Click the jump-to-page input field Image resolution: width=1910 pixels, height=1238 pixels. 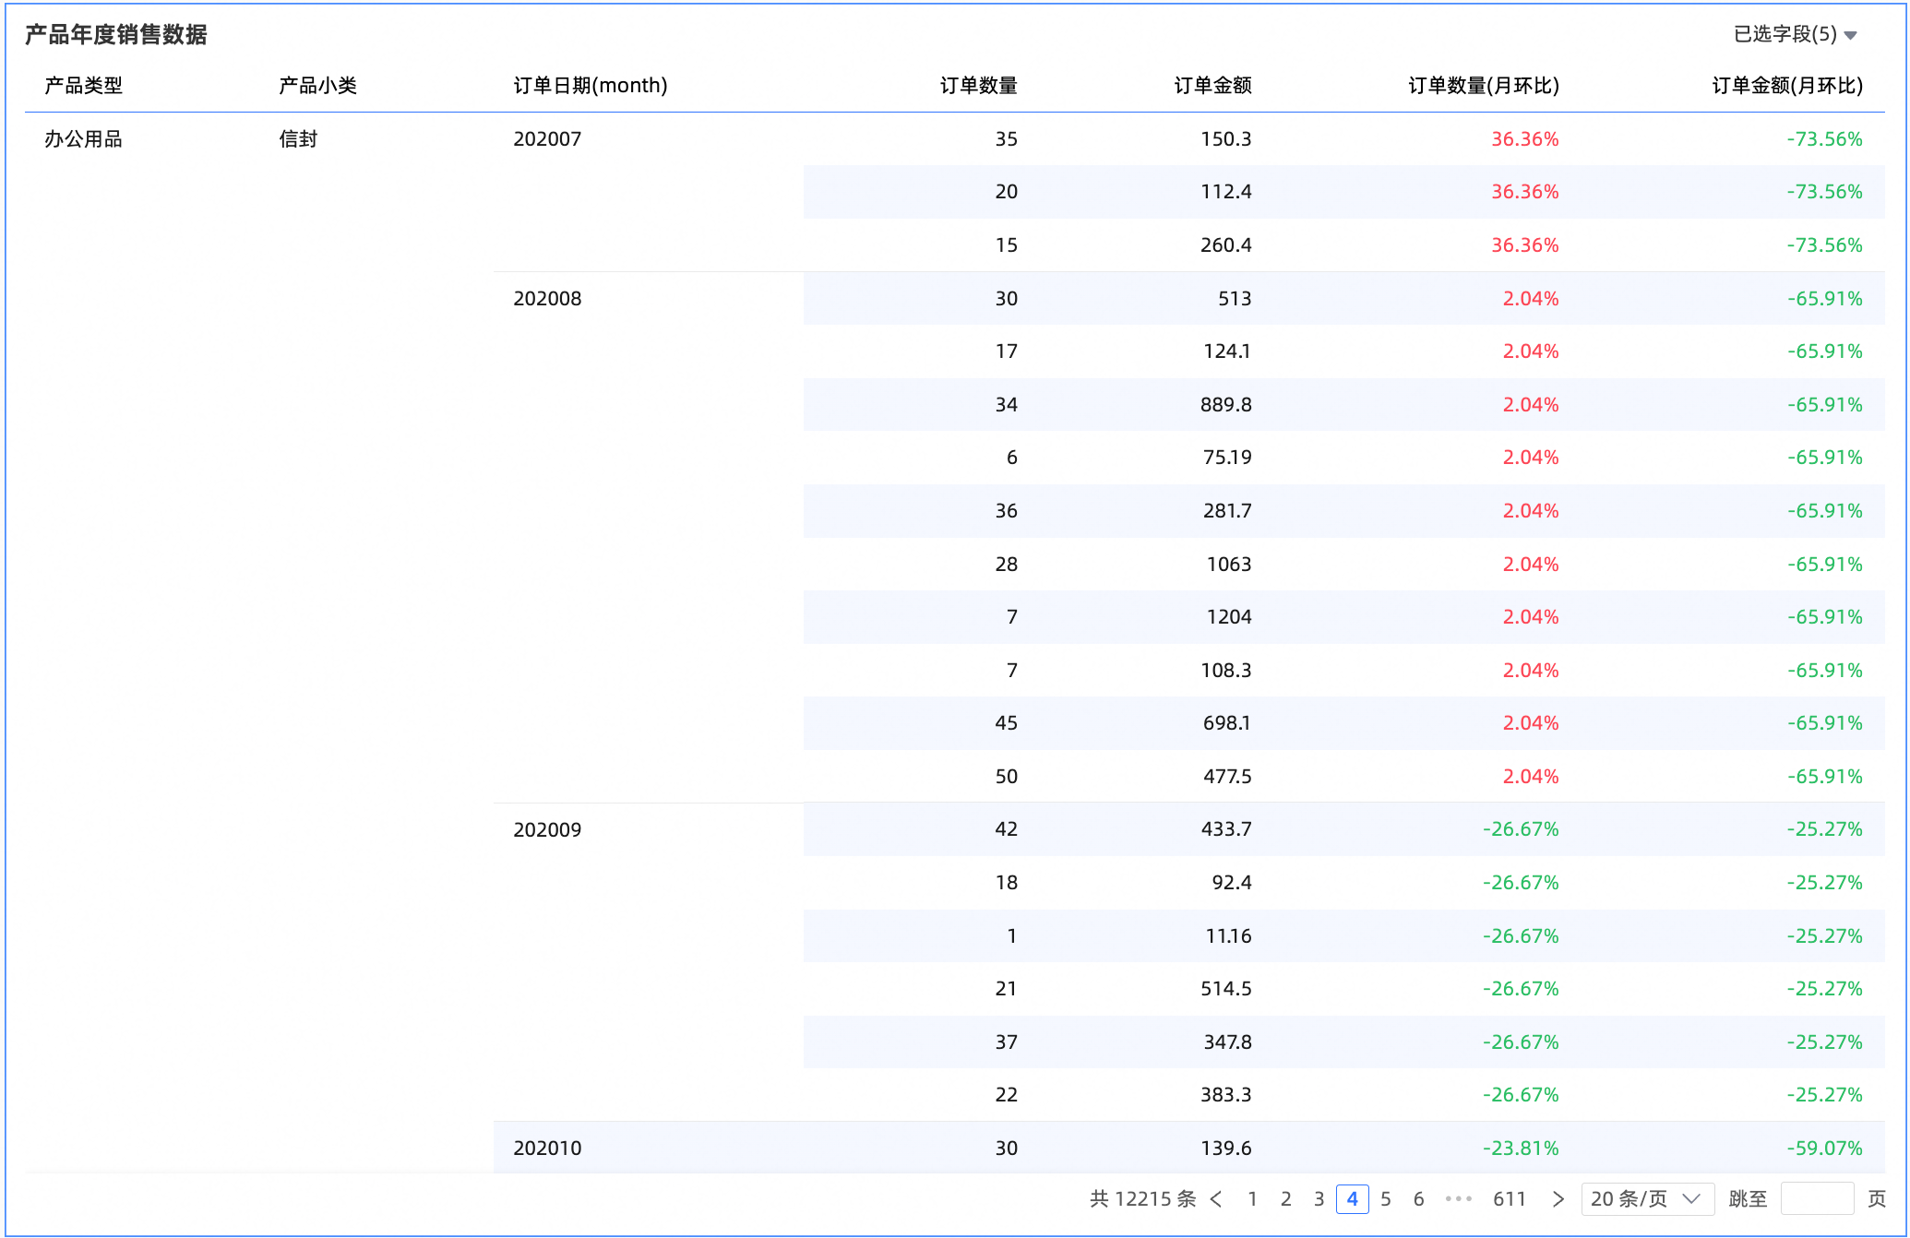1816,1198
